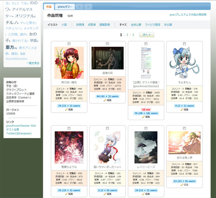Open the 44 (41 + 3) users link
This screenshot has height=198, width=216.
(x=107, y=96)
